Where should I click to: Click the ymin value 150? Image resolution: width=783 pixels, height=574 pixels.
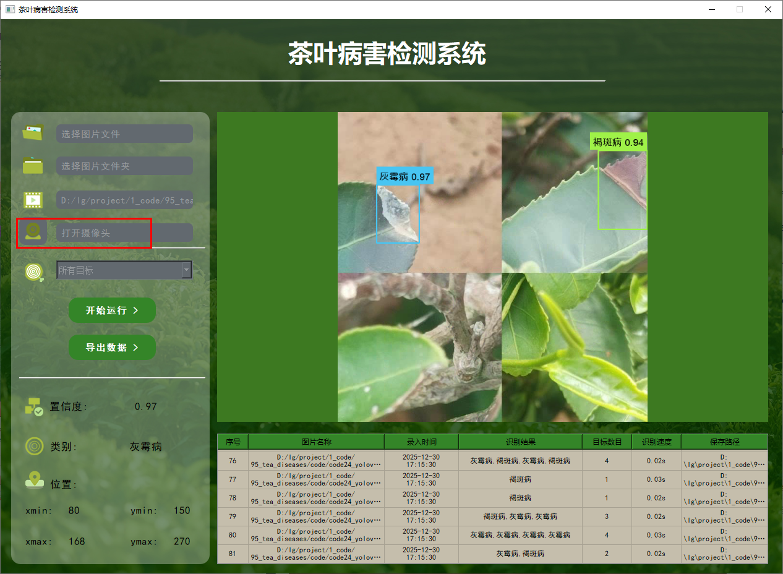(x=182, y=510)
